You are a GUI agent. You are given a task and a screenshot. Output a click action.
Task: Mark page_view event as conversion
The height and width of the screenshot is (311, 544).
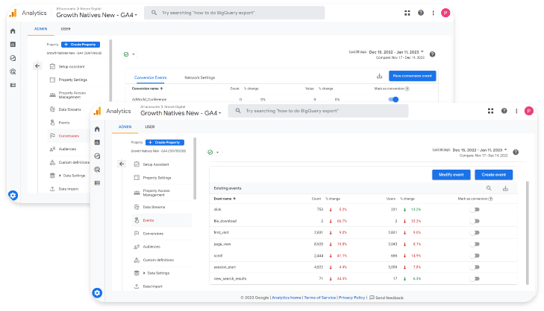tap(475, 244)
